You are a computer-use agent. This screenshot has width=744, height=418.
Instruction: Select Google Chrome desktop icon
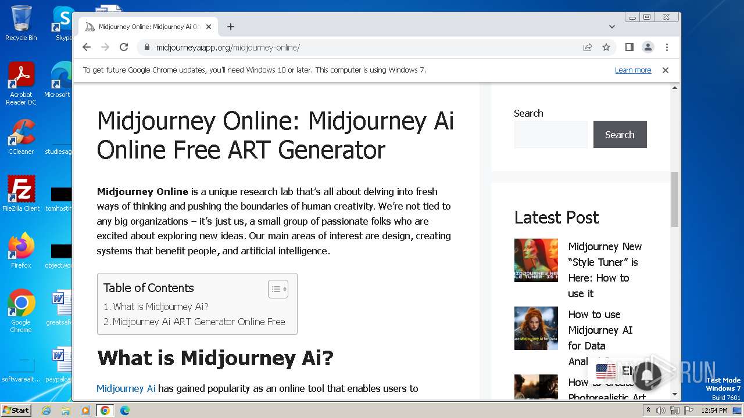[21, 311]
